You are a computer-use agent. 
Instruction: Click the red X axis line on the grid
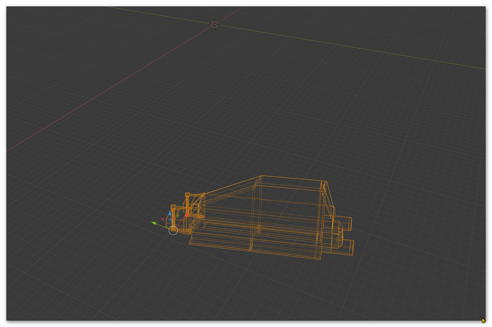pos(102,93)
